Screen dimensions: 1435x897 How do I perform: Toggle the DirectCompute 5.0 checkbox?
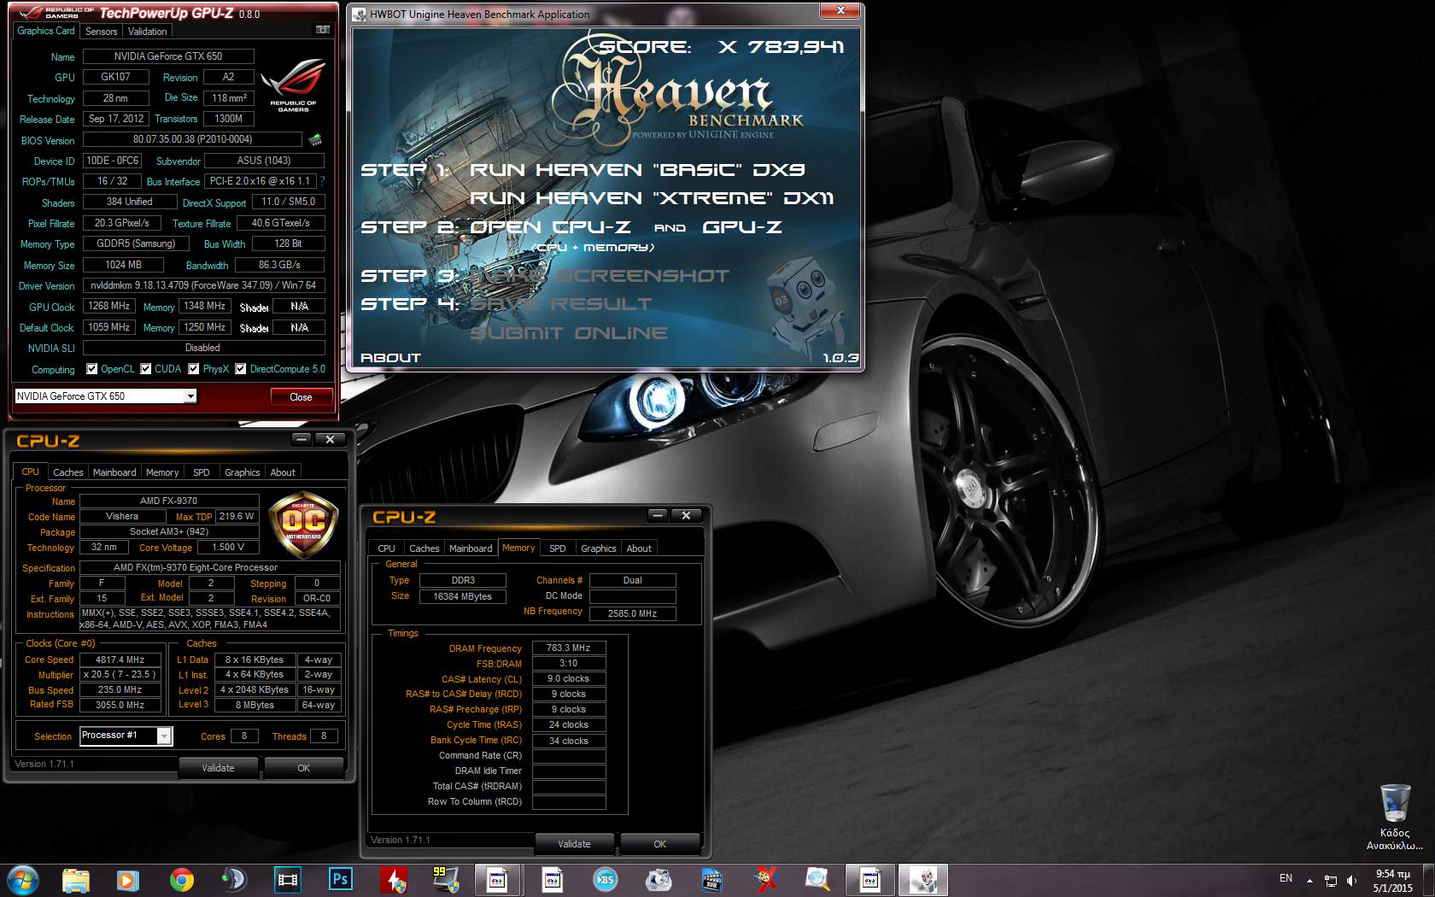pos(241,369)
